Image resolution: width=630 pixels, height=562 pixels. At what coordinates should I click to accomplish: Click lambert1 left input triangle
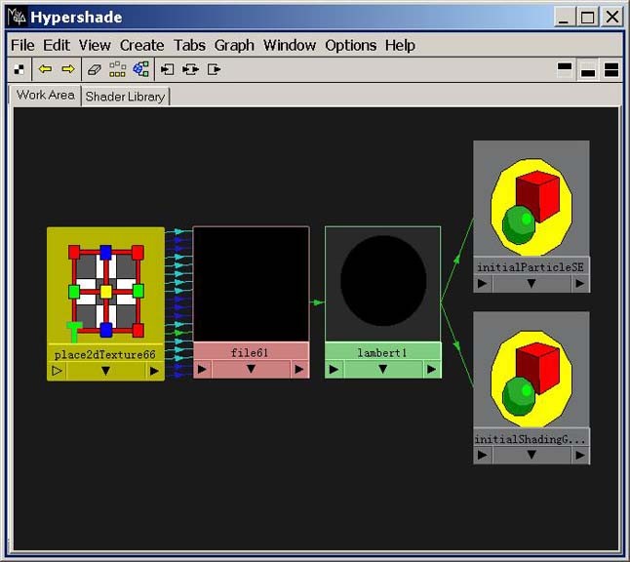[x=334, y=369]
